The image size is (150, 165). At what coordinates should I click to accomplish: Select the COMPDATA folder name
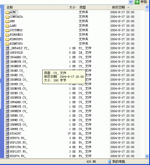point(16,17)
